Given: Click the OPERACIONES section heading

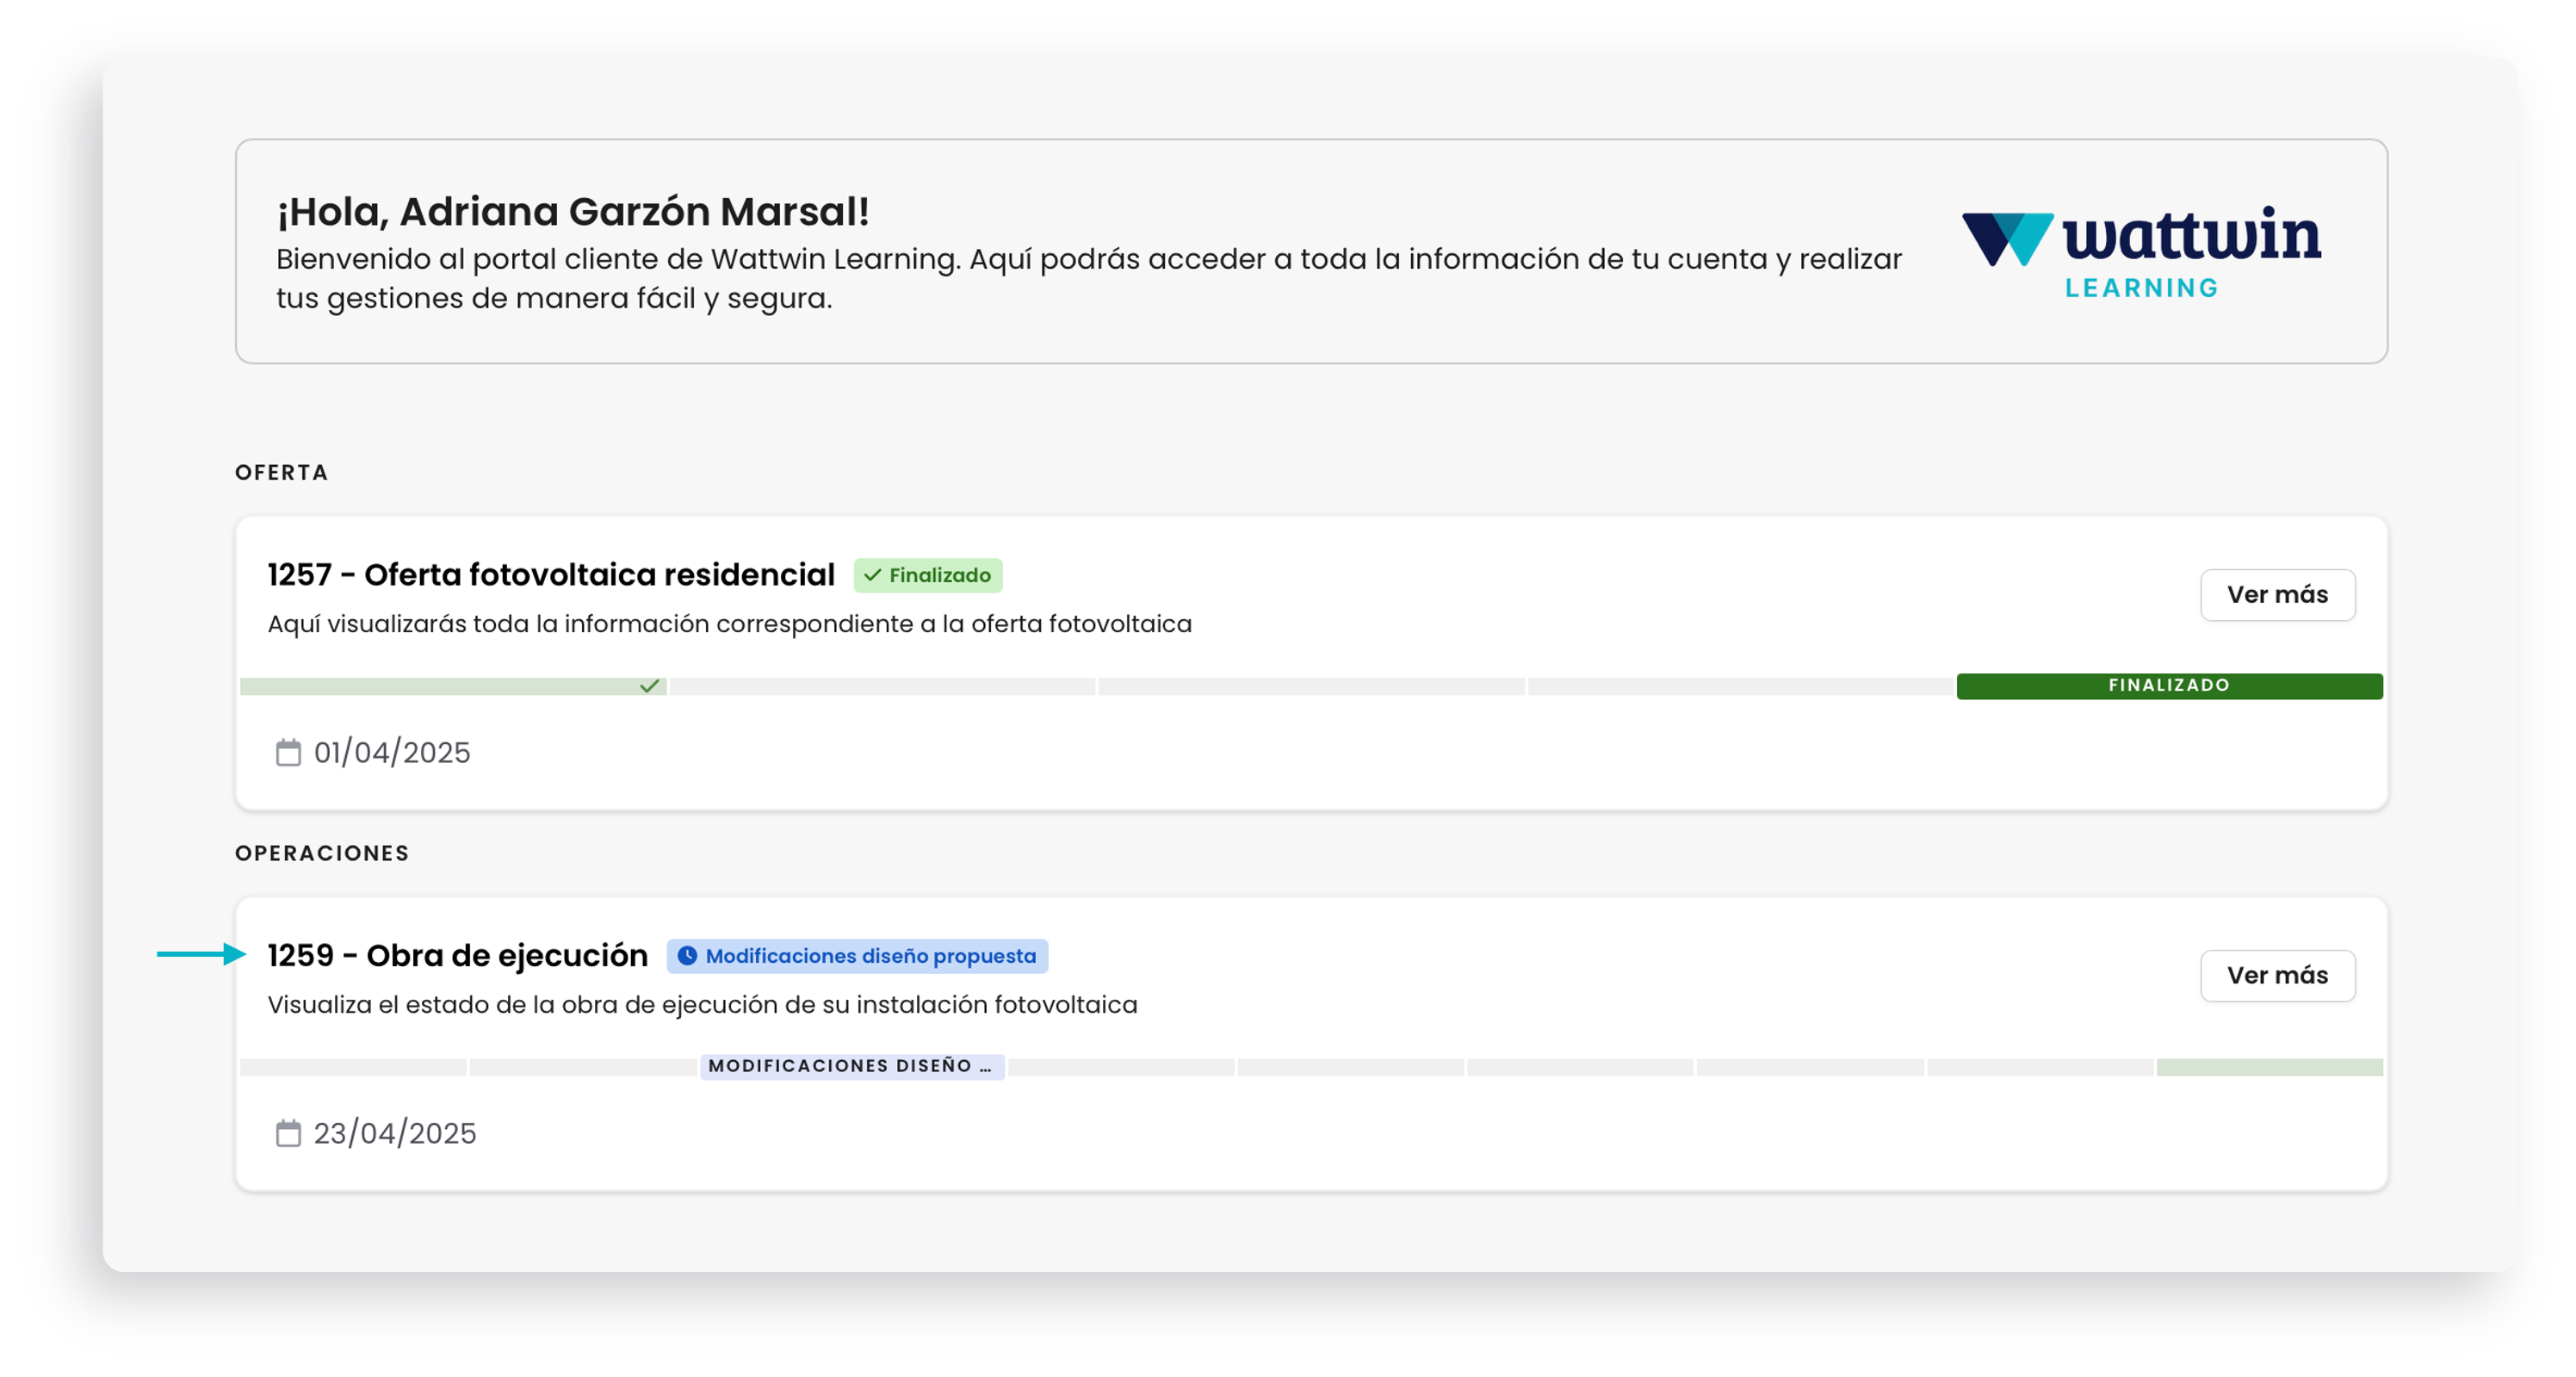Looking at the screenshot, I should pos(322,853).
